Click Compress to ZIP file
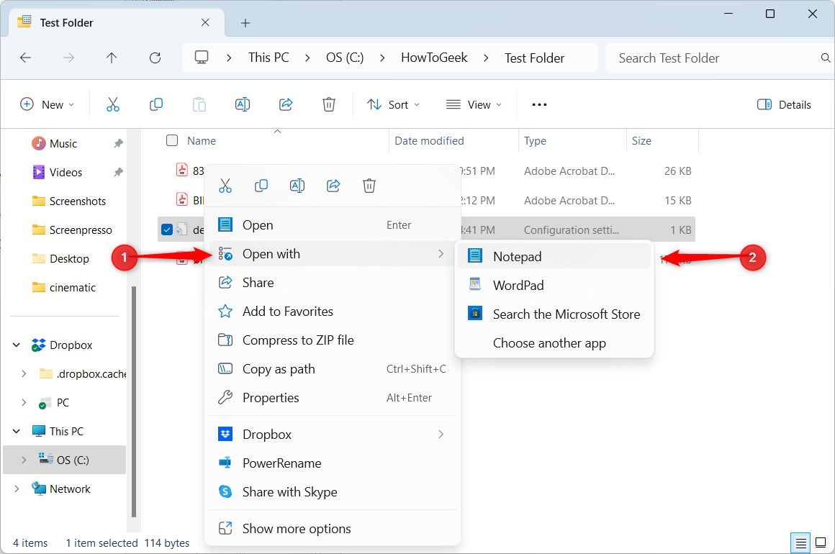Viewport: 835px width, 554px height. (333, 340)
